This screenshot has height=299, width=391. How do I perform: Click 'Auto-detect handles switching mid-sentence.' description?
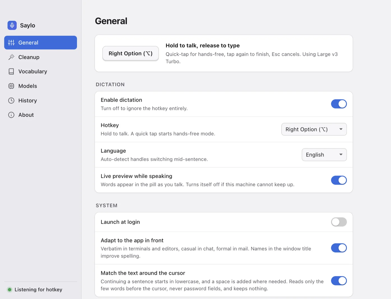tap(154, 159)
